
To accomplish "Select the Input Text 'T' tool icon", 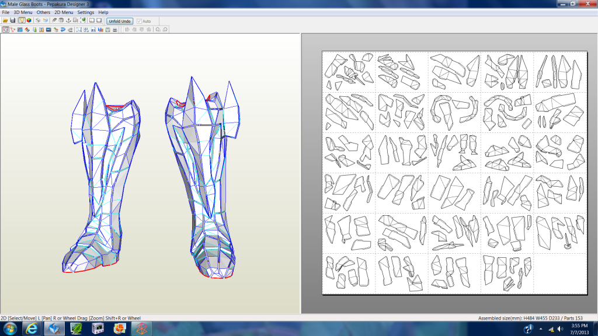I will click(x=41, y=29).
